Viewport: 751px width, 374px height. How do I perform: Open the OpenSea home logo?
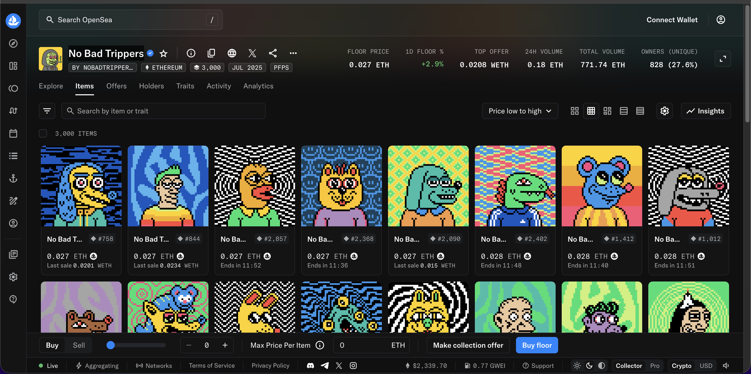(x=13, y=21)
